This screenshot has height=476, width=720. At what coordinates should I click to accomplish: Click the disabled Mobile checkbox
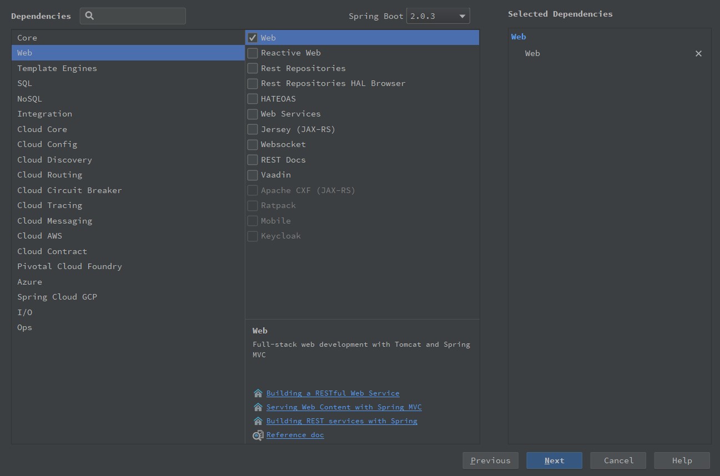(253, 221)
